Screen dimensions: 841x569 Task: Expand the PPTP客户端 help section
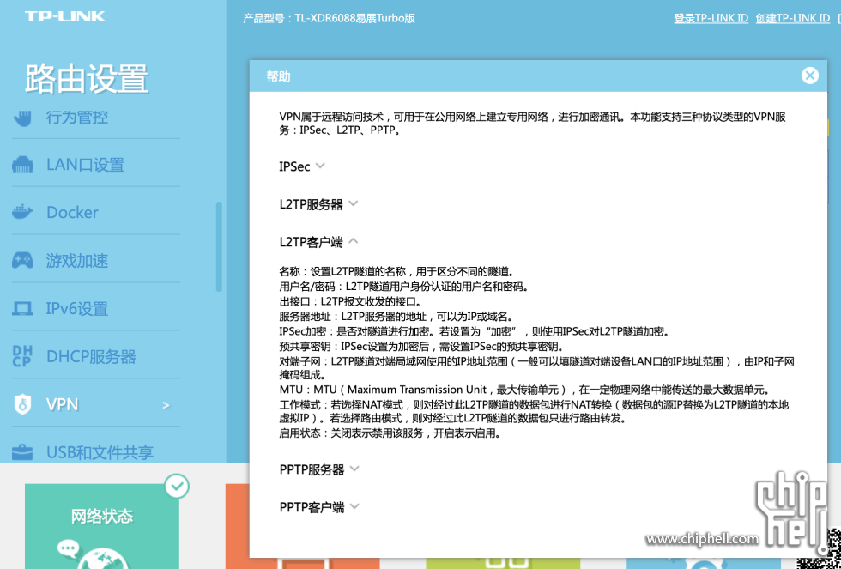tap(319, 507)
